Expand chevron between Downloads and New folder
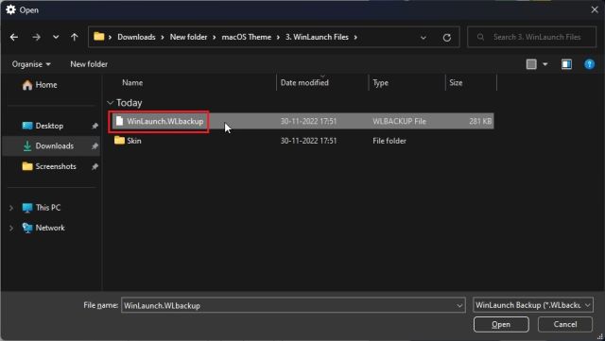The width and height of the screenshot is (605, 341). pos(163,37)
